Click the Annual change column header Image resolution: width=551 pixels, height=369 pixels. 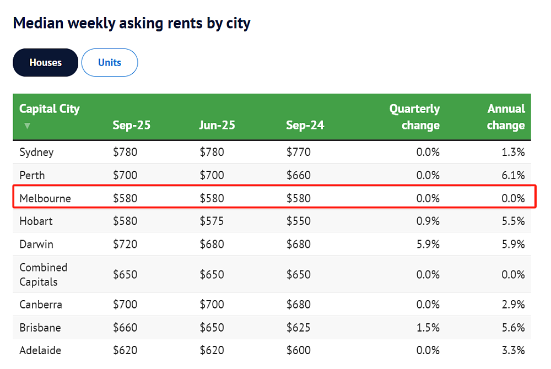click(506, 117)
